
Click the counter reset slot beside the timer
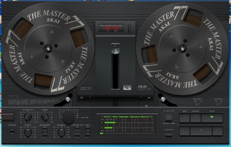coord(129,28)
